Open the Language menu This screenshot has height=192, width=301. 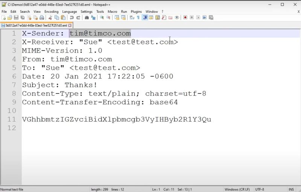point(70,12)
